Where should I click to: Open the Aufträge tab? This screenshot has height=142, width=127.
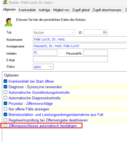pyautogui.click(x=44, y=10)
